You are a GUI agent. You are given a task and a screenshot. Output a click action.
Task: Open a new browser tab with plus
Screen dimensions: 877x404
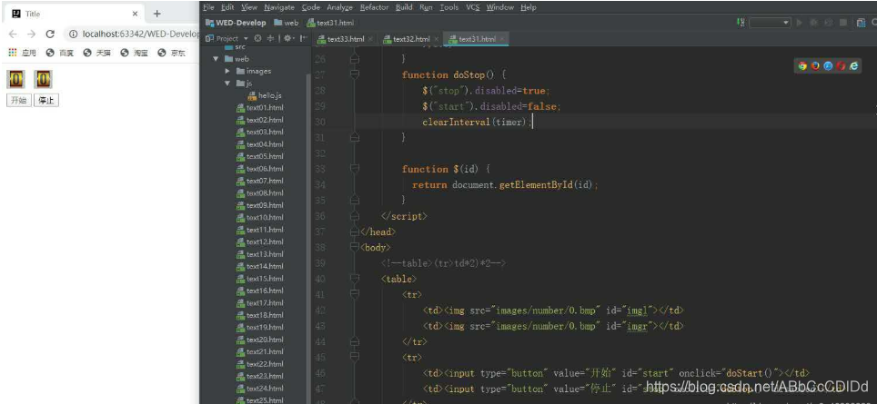157,14
